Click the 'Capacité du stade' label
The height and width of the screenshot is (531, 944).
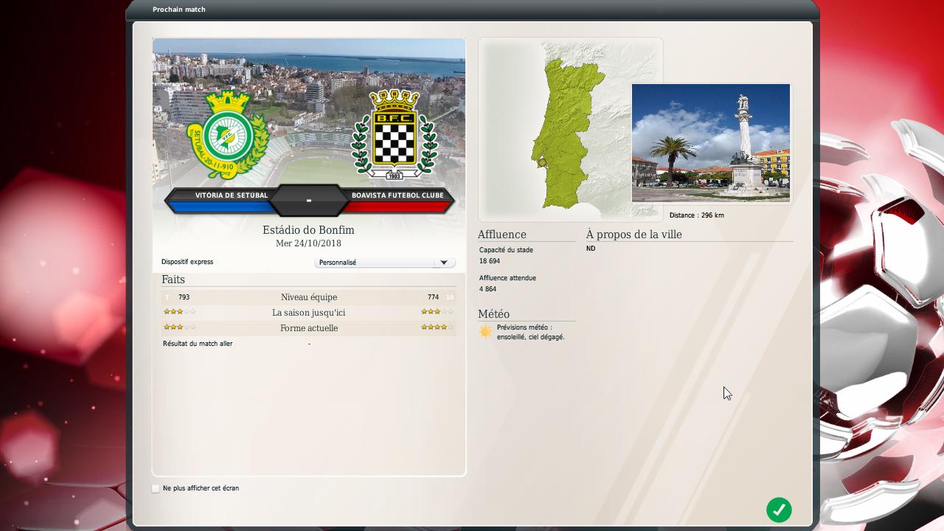pos(506,250)
